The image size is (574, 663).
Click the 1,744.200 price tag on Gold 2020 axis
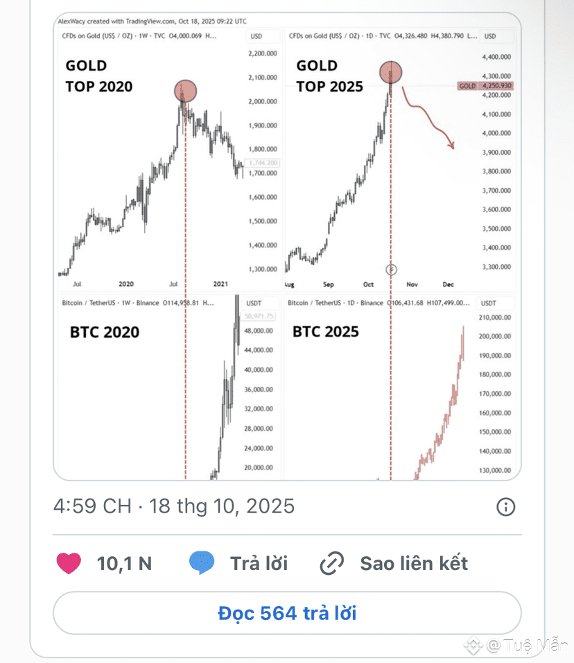click(x=263, y=163)
